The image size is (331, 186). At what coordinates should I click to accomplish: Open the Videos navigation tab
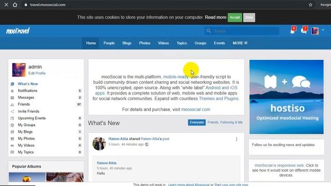click(163, 43)
